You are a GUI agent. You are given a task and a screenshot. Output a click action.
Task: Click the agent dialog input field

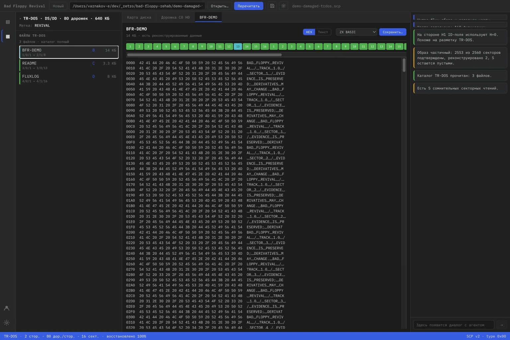(454, 325)
